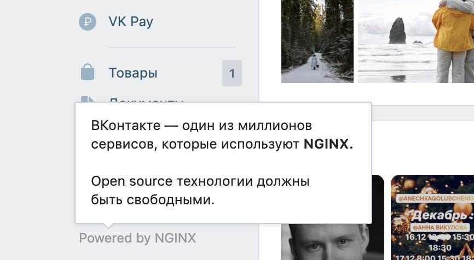Click the @ANECHKAGOLUBCHENKO label on the image

tap(435, 198)
